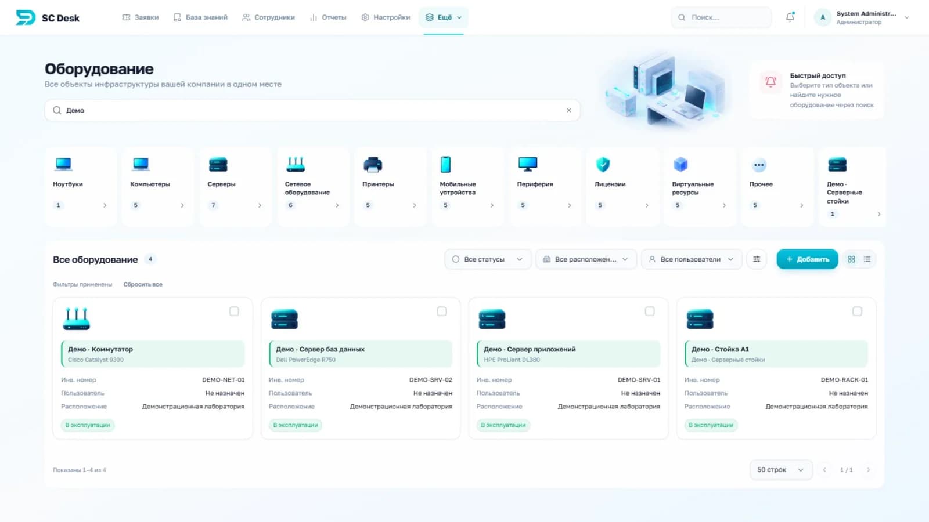Screen dimensions: 929x522
Task: Click the Показаны 1–4 из 4 text
Action: pyautogui.click(x=80, y=470)
